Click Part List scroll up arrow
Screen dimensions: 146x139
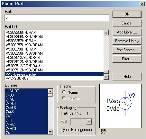[106, 33]
